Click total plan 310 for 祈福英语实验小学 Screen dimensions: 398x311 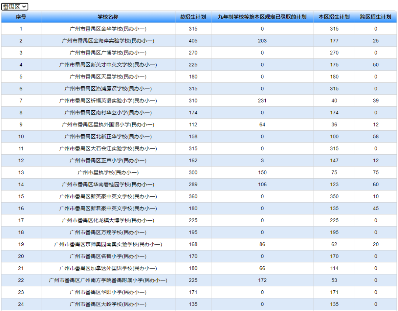193,101
